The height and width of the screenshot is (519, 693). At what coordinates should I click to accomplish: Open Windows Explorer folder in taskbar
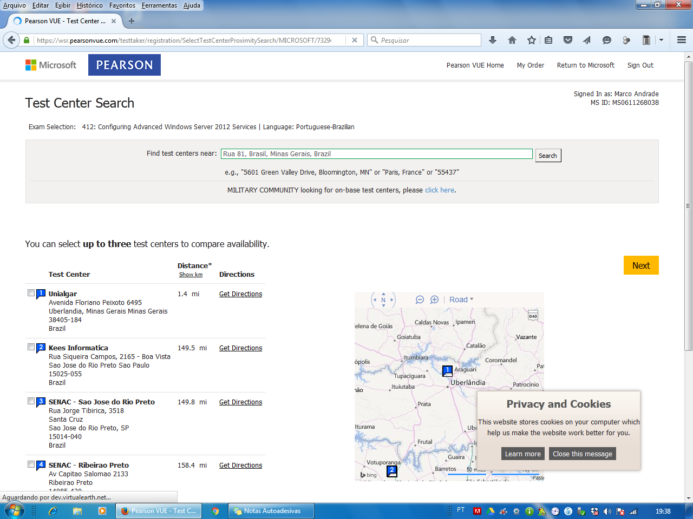tap(77, 511)
